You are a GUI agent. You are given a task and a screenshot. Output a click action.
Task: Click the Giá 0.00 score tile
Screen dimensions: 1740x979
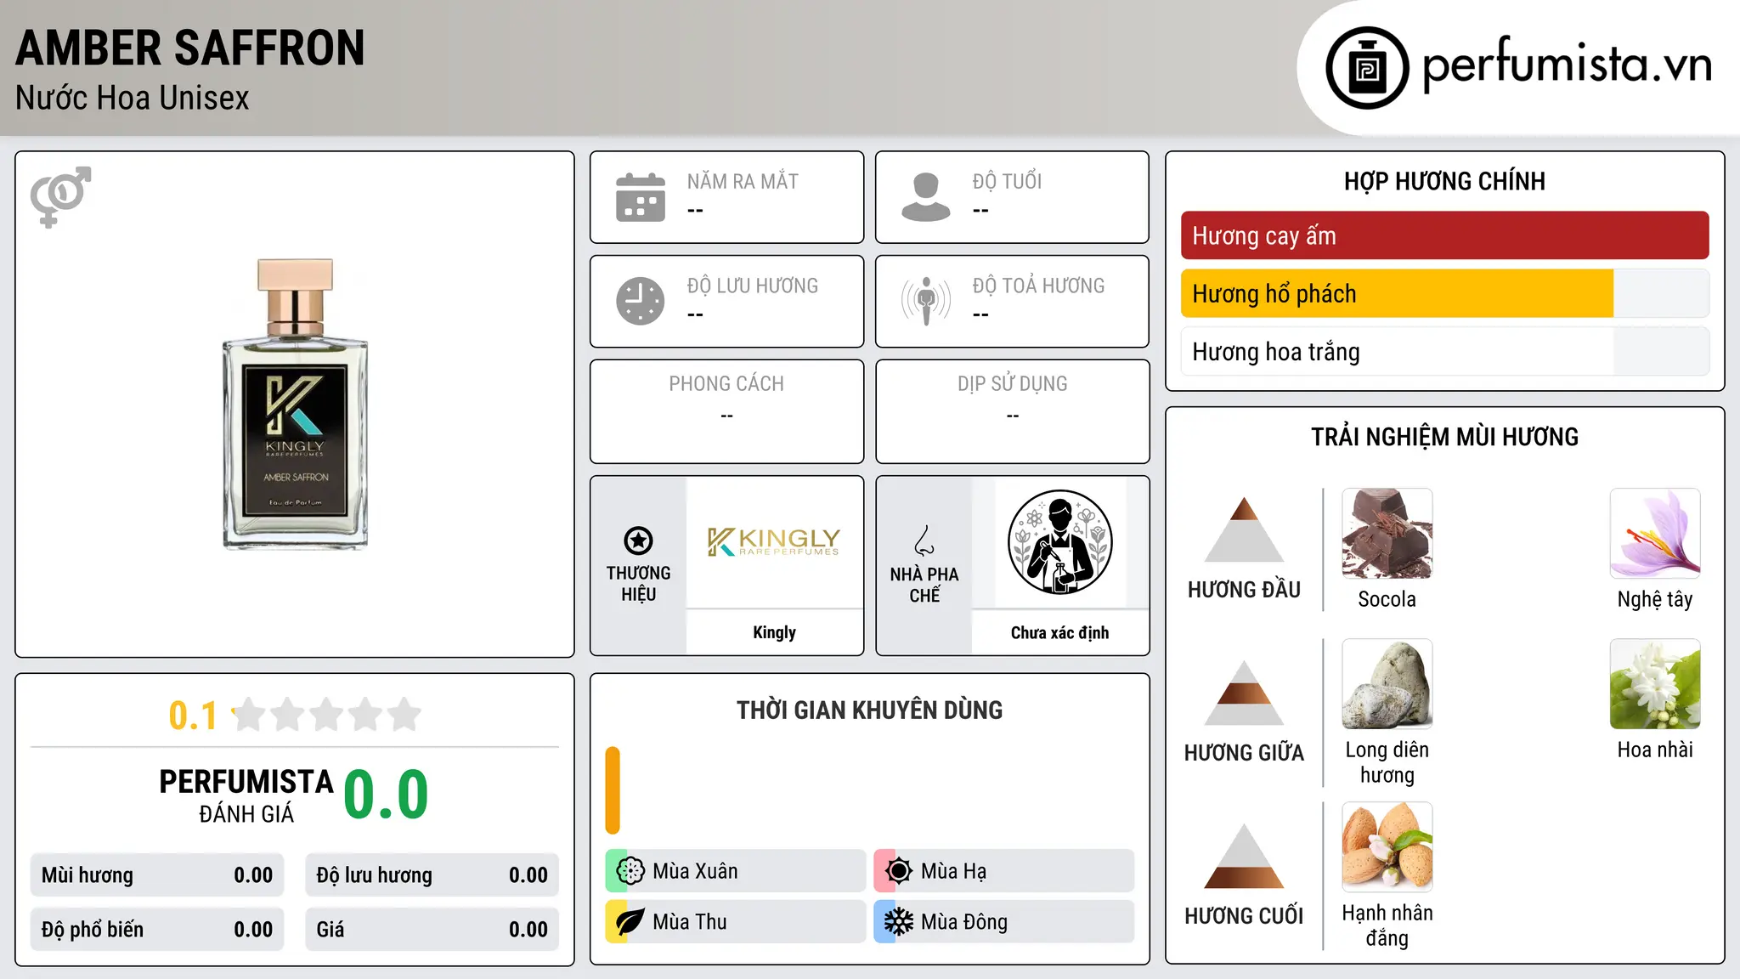[x=432, y=930]
